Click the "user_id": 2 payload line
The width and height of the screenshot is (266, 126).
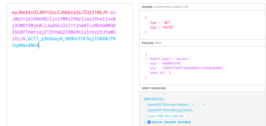point(160,73)
